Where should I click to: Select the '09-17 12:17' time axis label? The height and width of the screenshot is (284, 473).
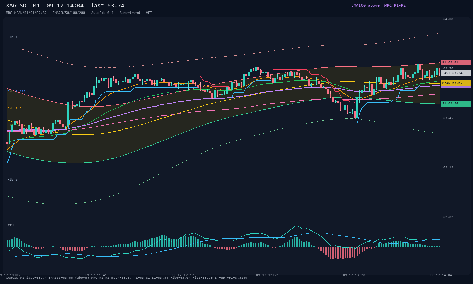tap(183, 275)
